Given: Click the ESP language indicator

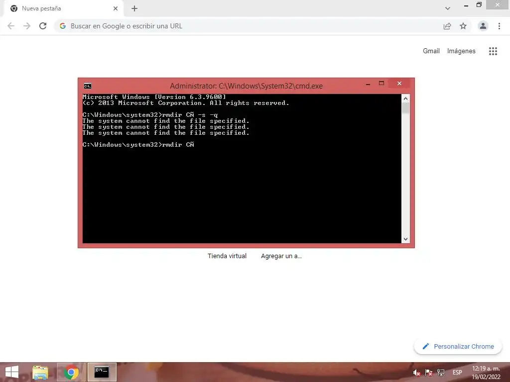Looking at the screenshot, I should coord(457,373).
